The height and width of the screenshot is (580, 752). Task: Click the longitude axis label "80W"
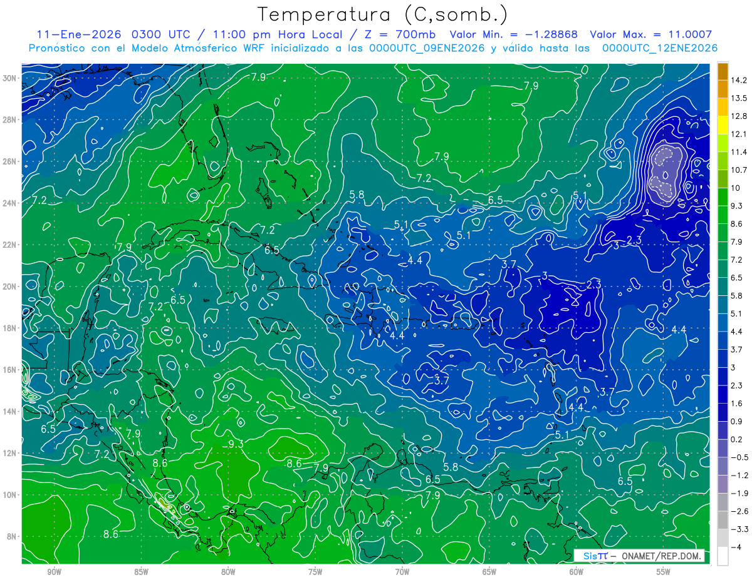click(x=228, y=572)
